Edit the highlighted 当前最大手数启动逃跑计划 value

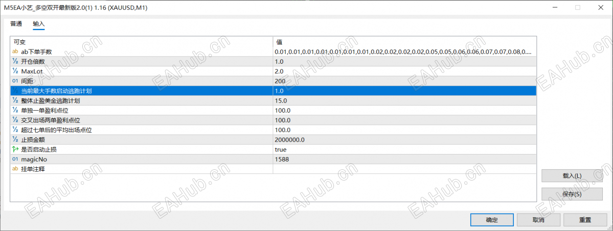(x=404, y=91)
